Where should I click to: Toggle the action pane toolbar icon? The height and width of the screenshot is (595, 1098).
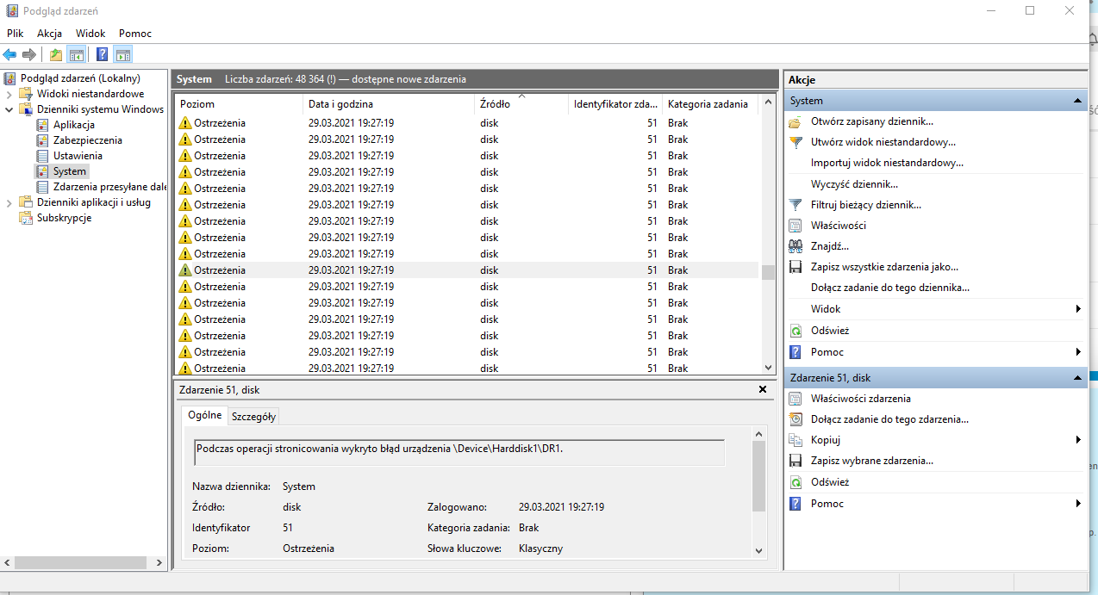[123, 55]
